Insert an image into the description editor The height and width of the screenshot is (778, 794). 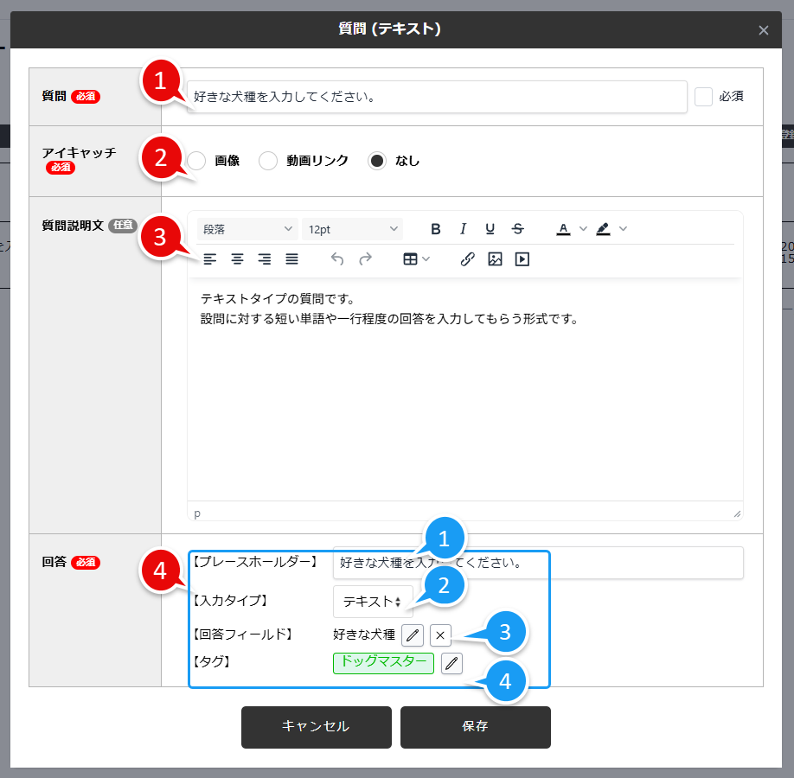click(495, 258)
